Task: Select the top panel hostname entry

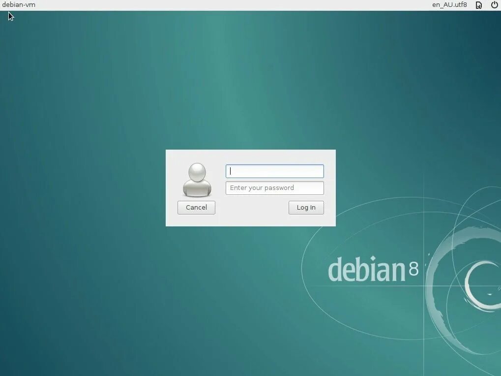Action: [19, 4]
